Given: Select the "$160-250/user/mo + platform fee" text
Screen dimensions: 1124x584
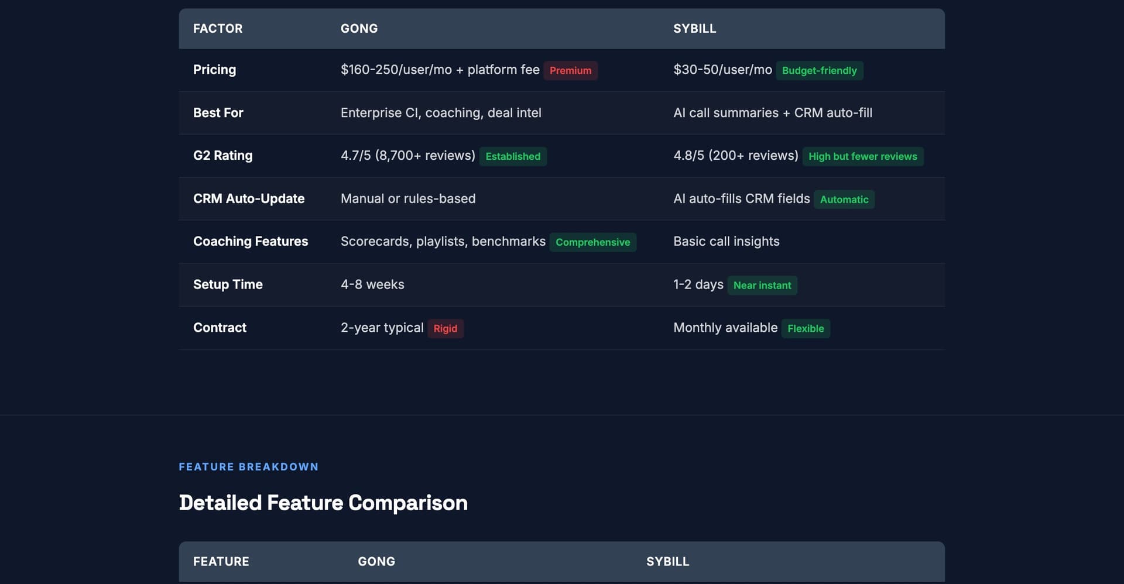Looking at the screenshot, I should click(440, 70).
